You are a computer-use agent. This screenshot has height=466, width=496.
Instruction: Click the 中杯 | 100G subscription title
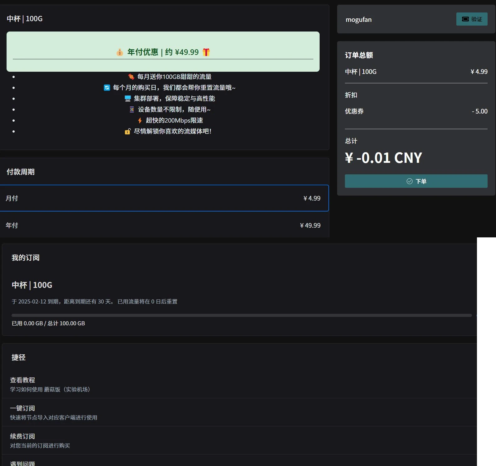coord(32,285)
